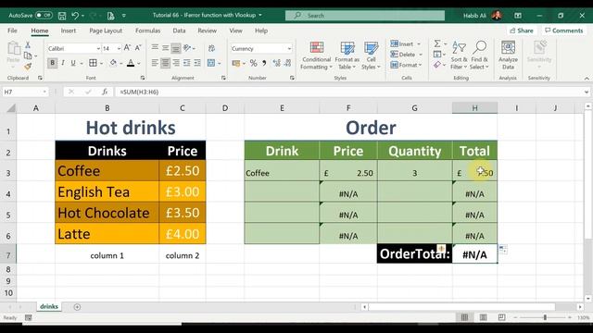This screenshot has width=593, height=333.
Task: Increase font size with large A icon
Action: click(128, 48)
